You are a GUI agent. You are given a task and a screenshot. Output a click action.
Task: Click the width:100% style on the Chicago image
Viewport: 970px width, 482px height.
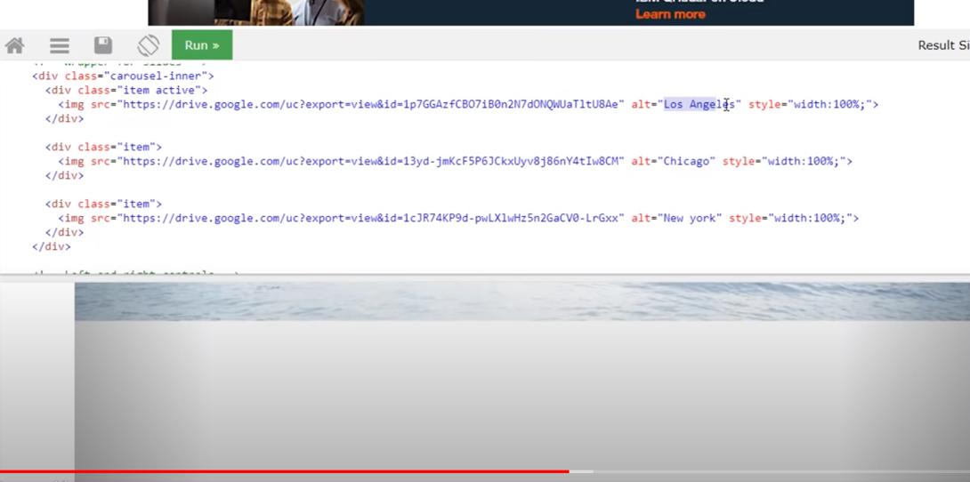coord(803,161)
